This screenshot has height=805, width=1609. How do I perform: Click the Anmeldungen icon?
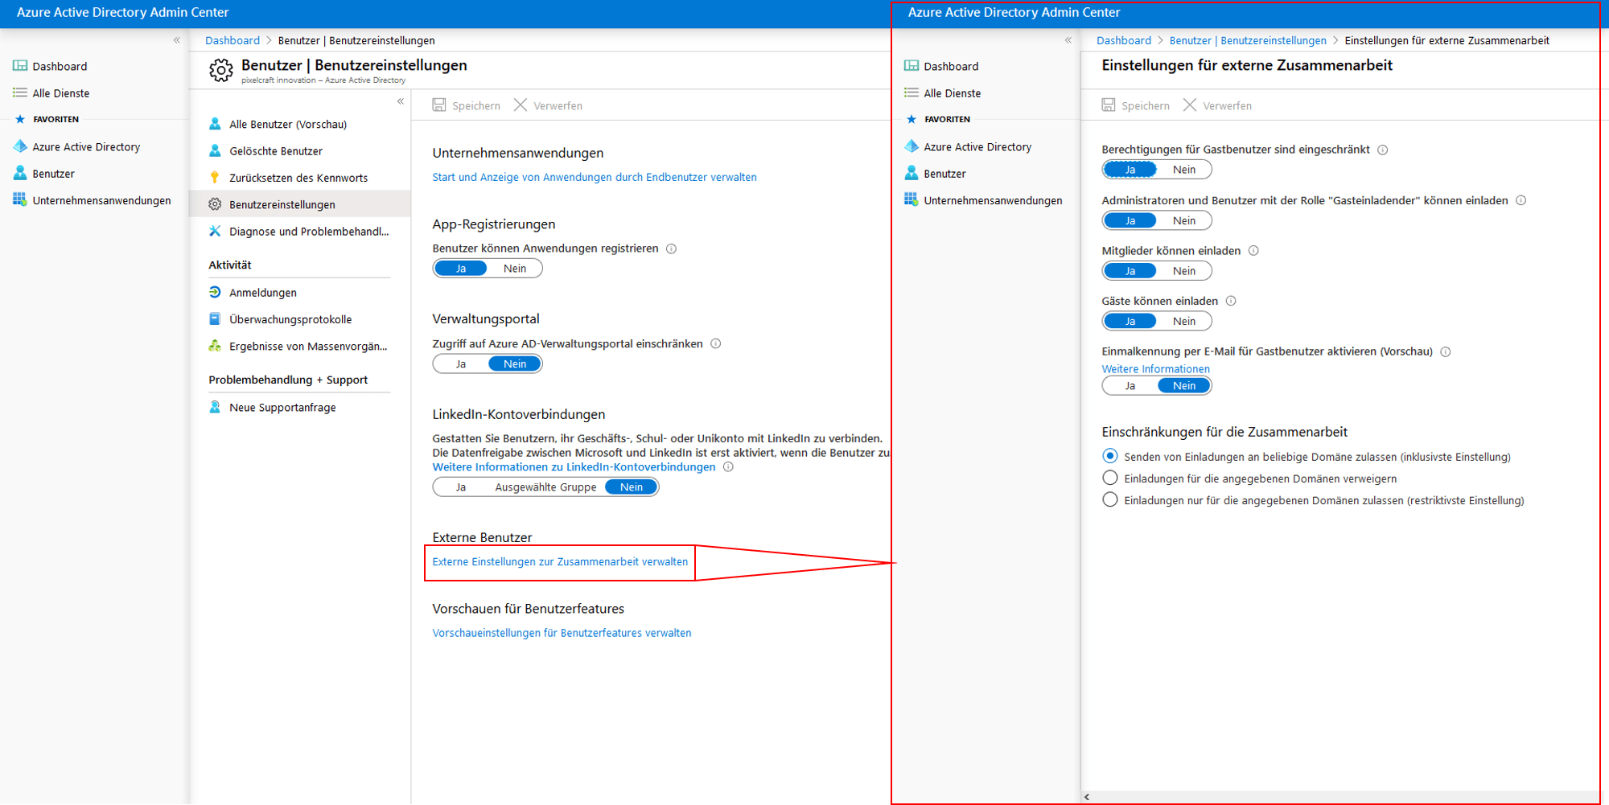point(215,293)
